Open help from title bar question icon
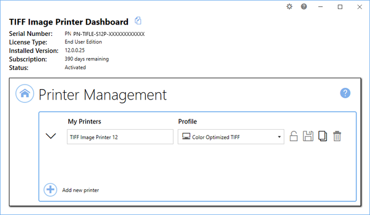This screenshot has height=215, width=370. tap(304, 7)
